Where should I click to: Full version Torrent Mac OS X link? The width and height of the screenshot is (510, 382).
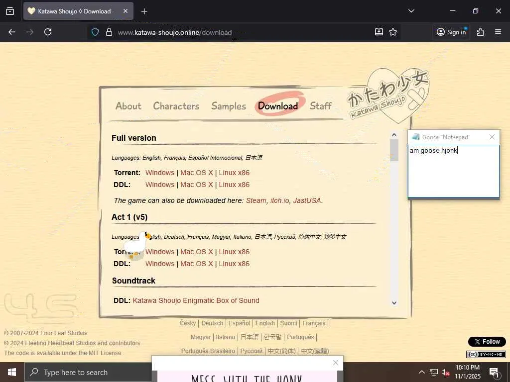tap(197, 173)
